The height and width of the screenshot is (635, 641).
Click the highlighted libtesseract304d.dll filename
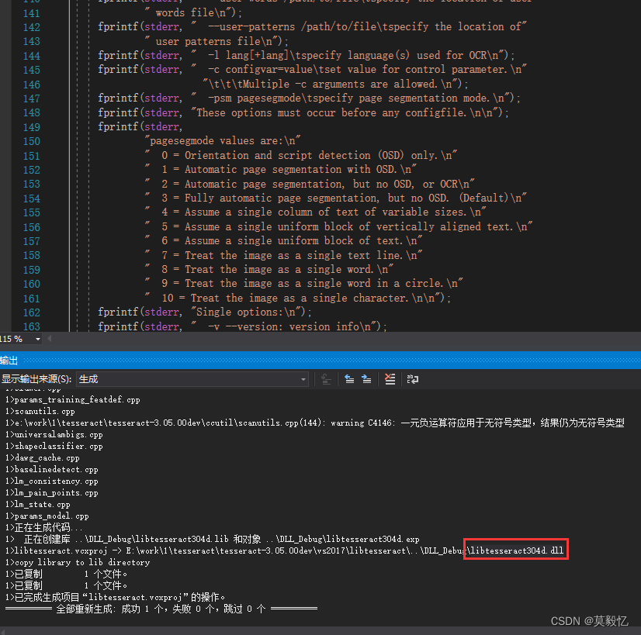[x=515, y=549]
